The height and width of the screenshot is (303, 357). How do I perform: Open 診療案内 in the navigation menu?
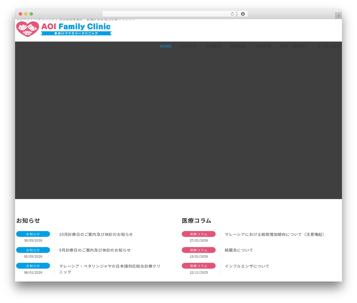(213, 46)
